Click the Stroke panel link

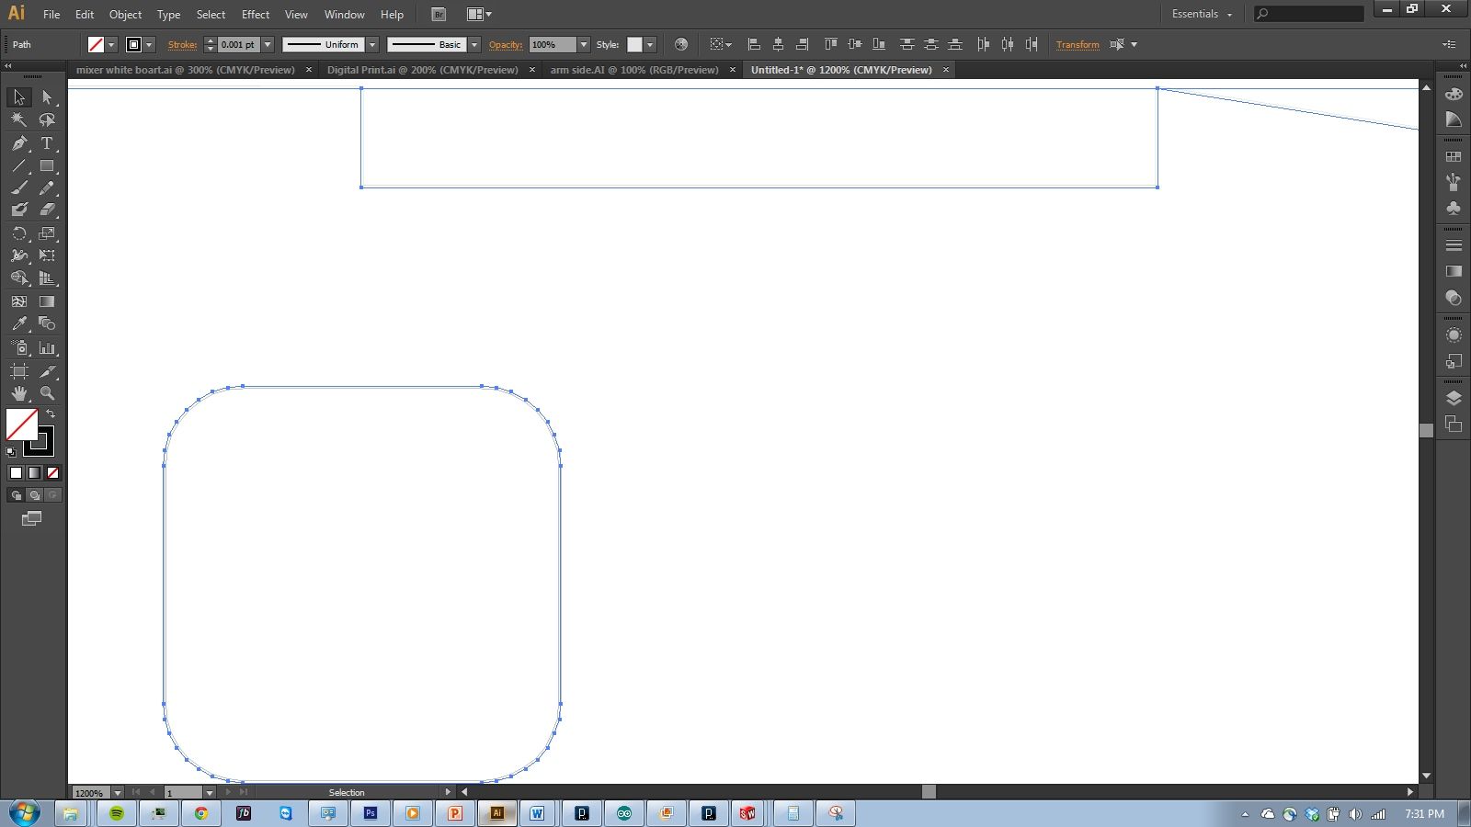tap(182, 44)
